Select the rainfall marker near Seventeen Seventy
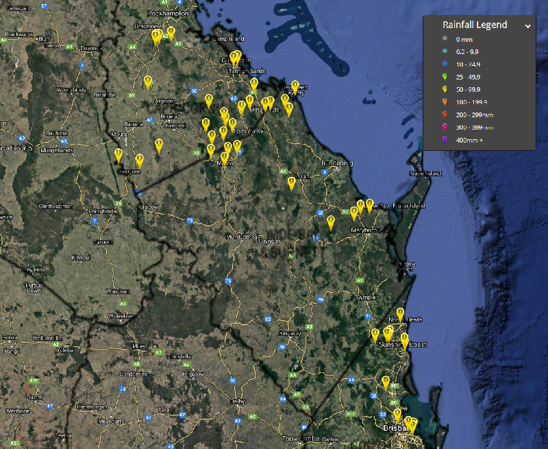The height and width of the screenshot is (449, 548). click(295, 87)
